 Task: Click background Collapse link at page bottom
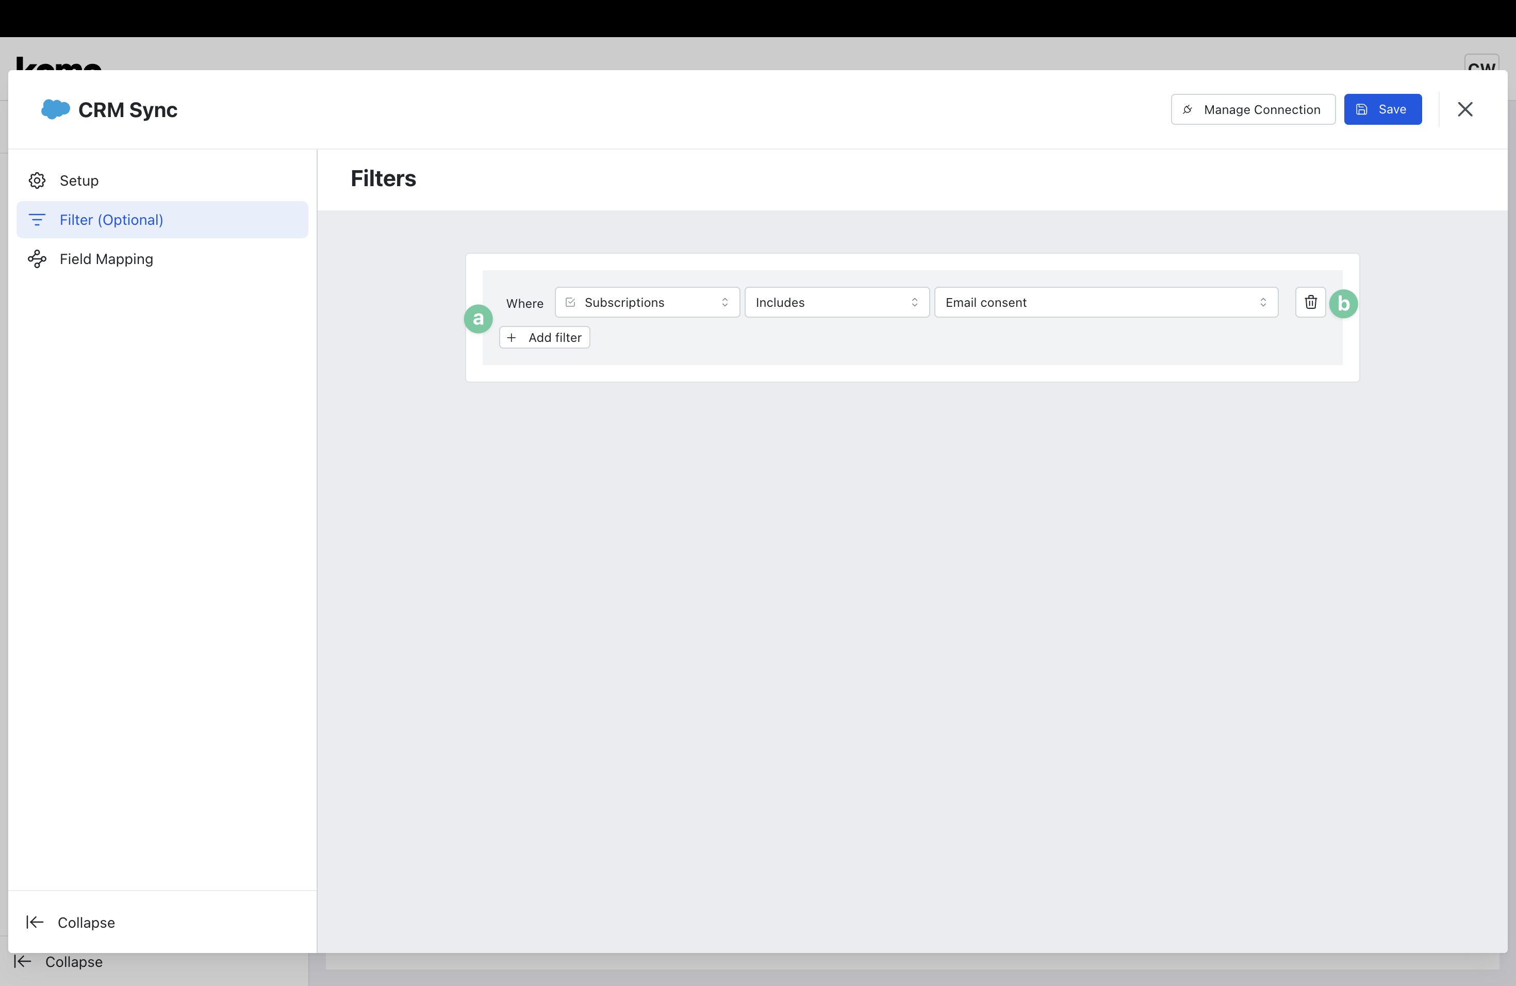coord(73,961)
